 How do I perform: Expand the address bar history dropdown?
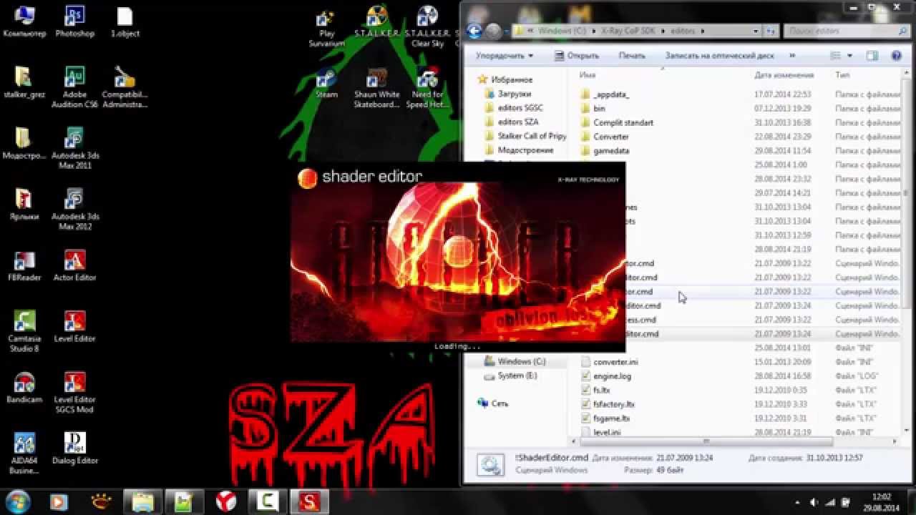click(756, 31)
